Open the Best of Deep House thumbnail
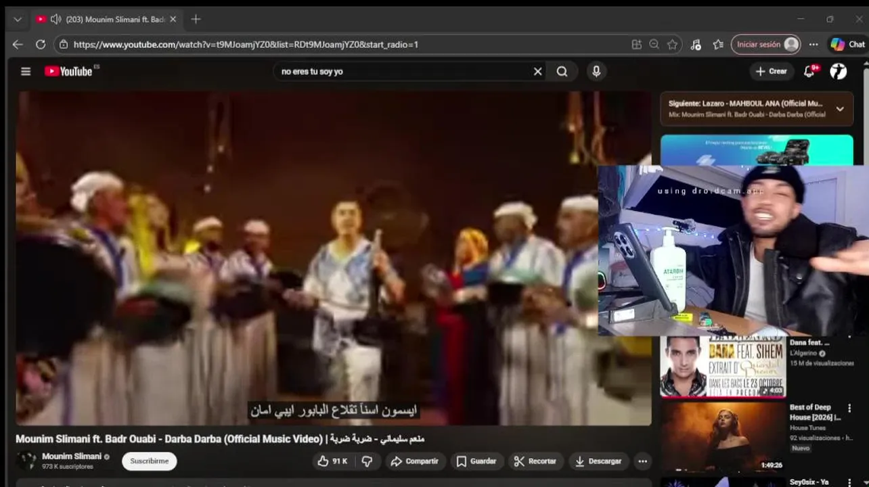 [723, 436]
